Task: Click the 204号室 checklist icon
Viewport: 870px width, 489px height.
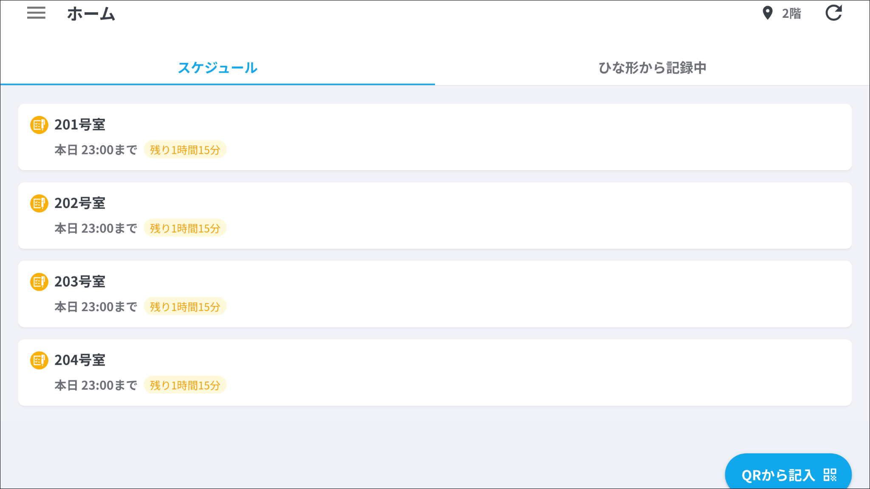Action: pyautogui.click(x=39, y=360)
